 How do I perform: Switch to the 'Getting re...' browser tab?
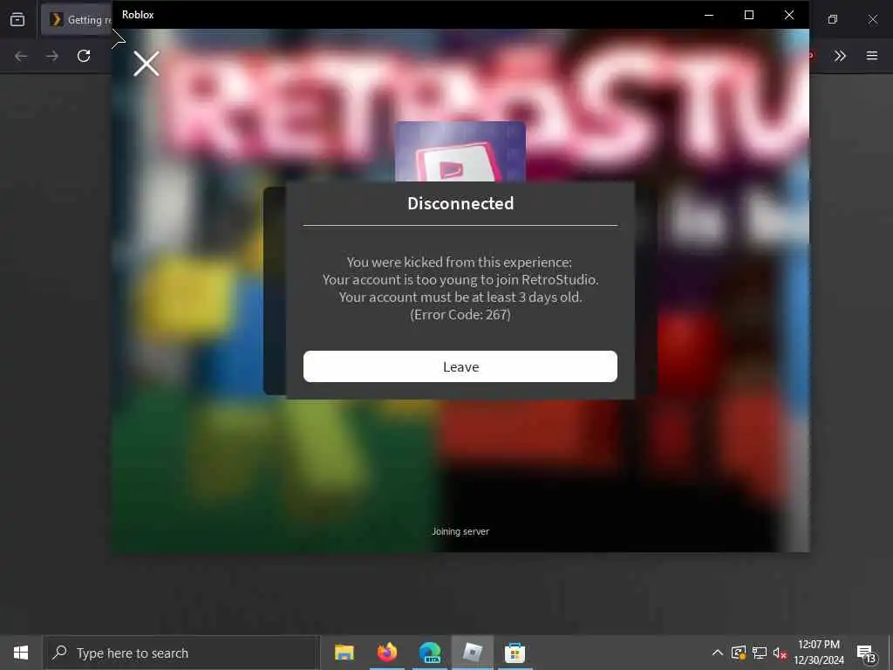click(x=77, y=20)
